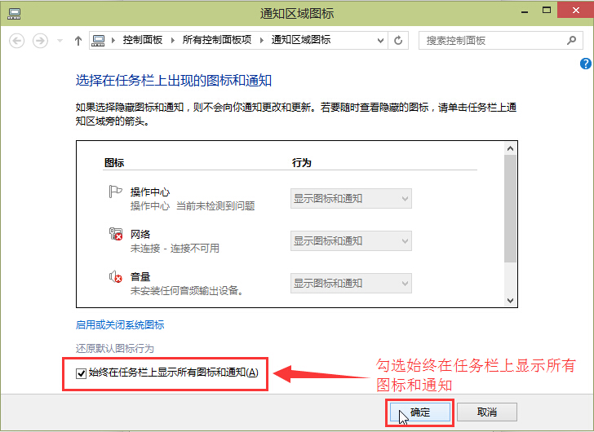The width and height of the screenshot is (594, 432).
Task: Click the icon list vertical scrollbar
Action: coord(510,209)
